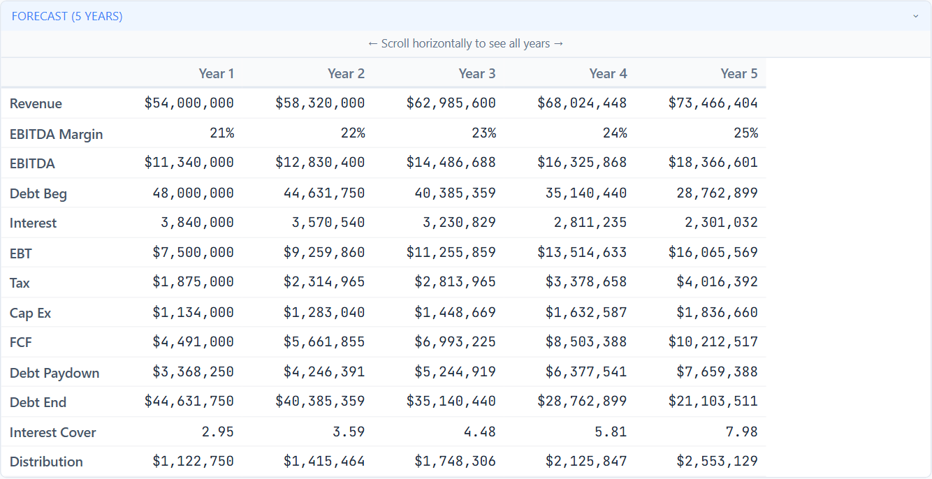This screenshot has width=932, height=479.
Task: Click the FORECAST (5 YEARS) header title
Action: tap(67, 16)
